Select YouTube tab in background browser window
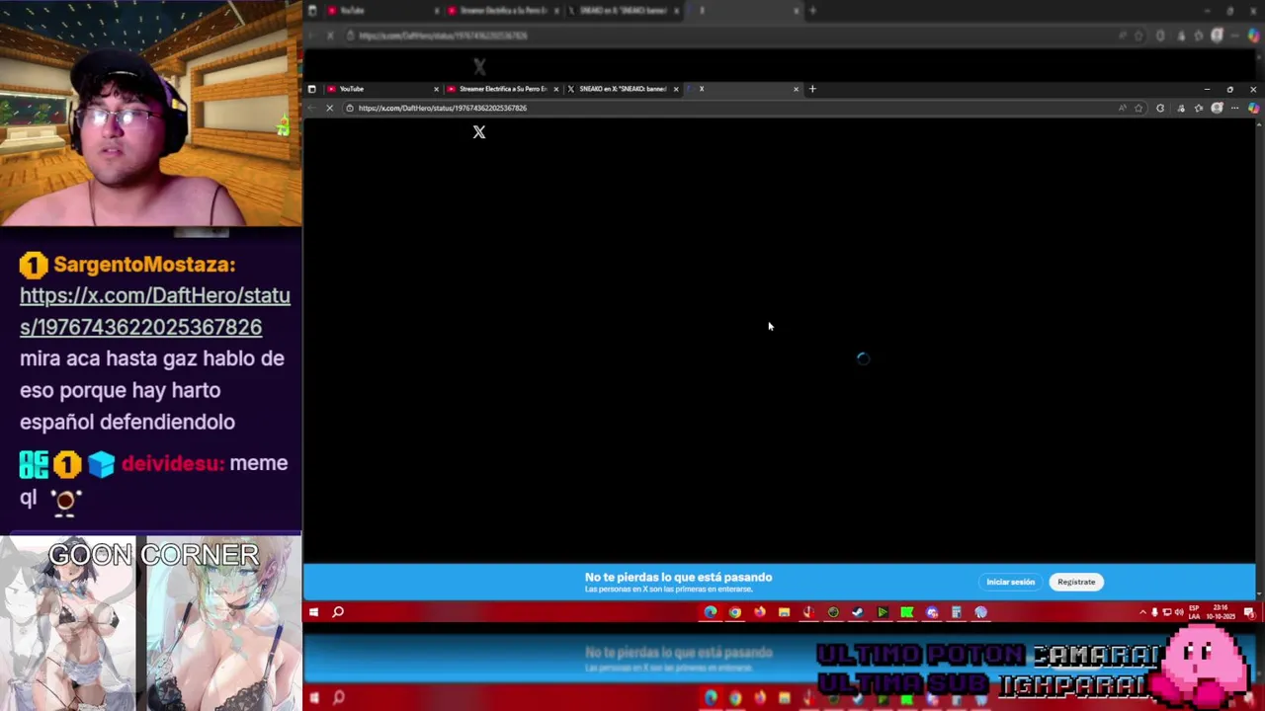Viewport: 1265px width, 711px height. point(381,11)
